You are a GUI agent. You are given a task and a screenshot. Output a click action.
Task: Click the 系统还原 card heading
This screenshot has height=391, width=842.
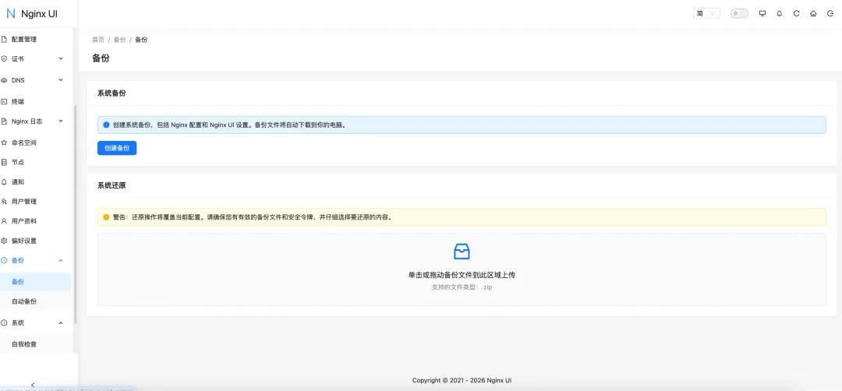coord(111,185)
